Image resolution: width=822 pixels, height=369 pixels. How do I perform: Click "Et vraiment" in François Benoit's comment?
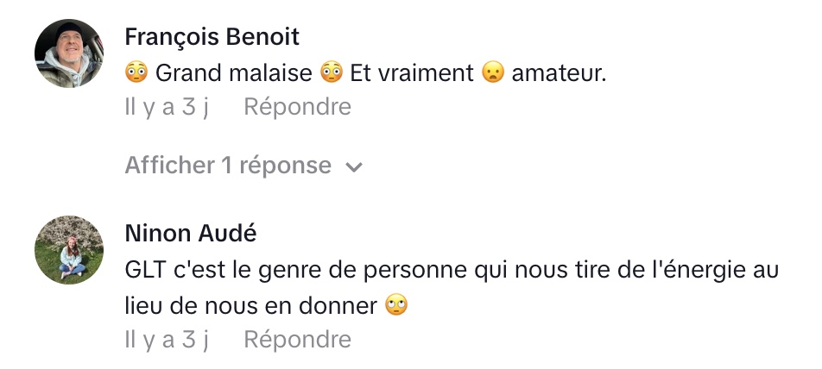[412, 73]
